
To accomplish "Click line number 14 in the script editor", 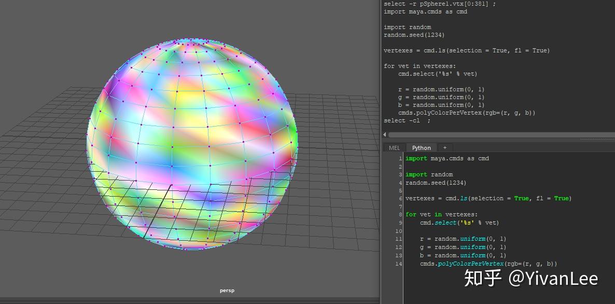I will [398, 264].
